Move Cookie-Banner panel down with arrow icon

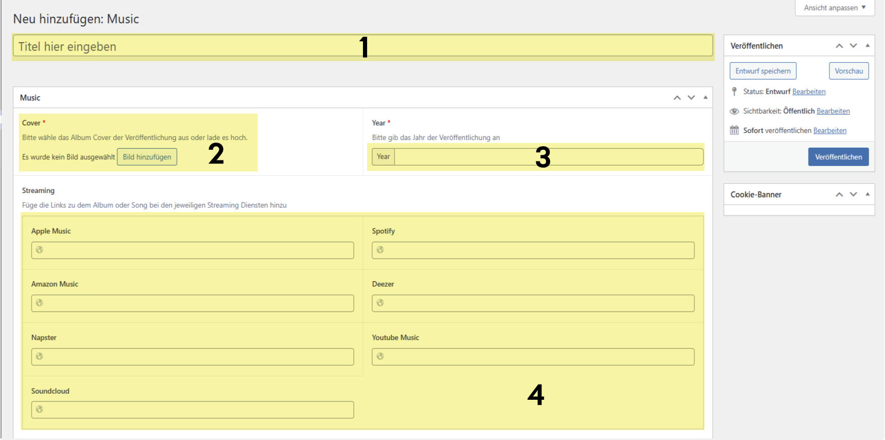pyautogui.click(x=853, y=195)
